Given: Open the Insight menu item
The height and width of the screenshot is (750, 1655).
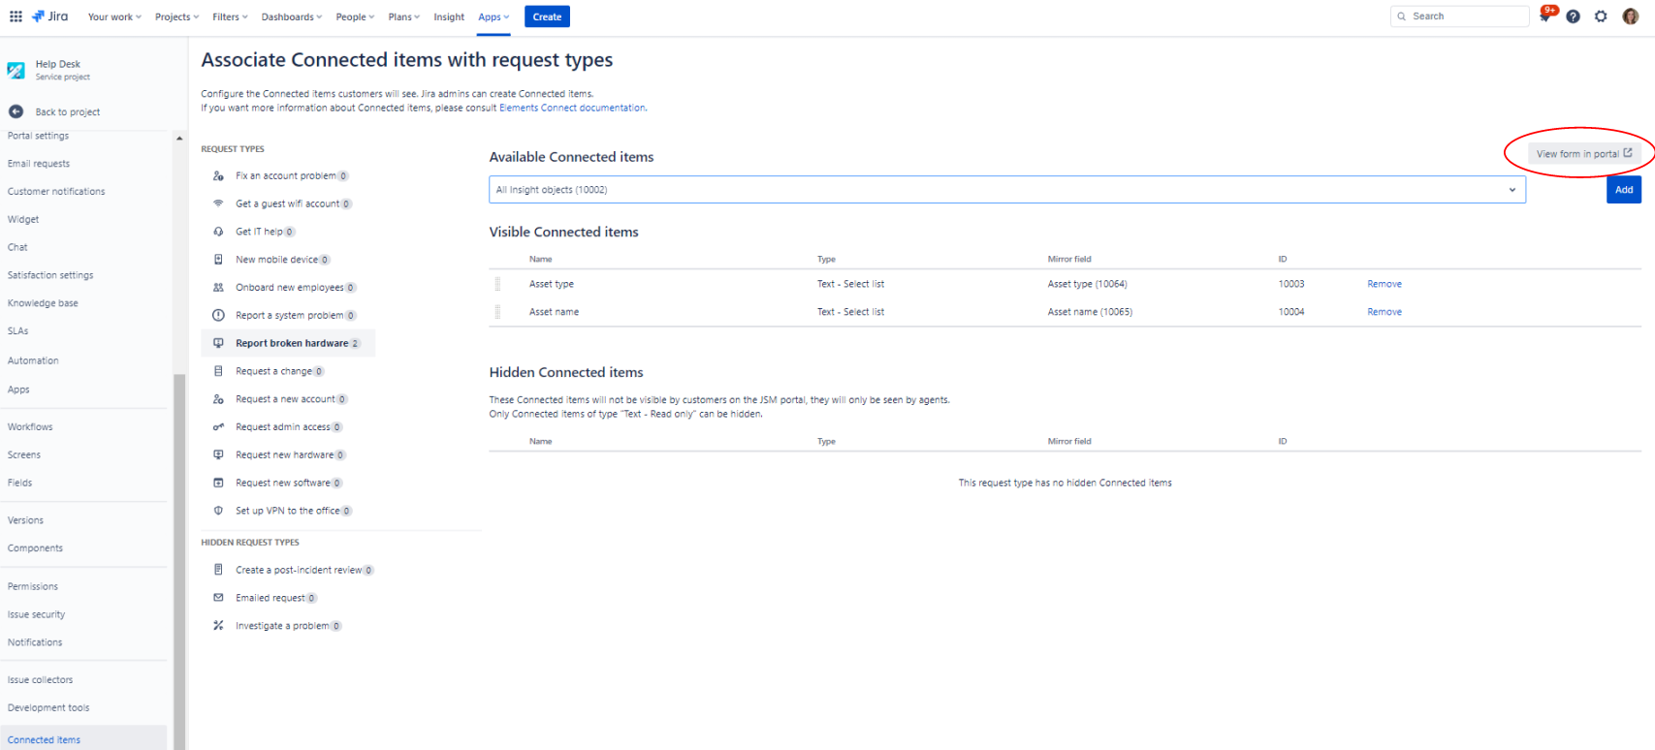Looking at the screenshot, I should pyautogui.click(x=449, y=16).
